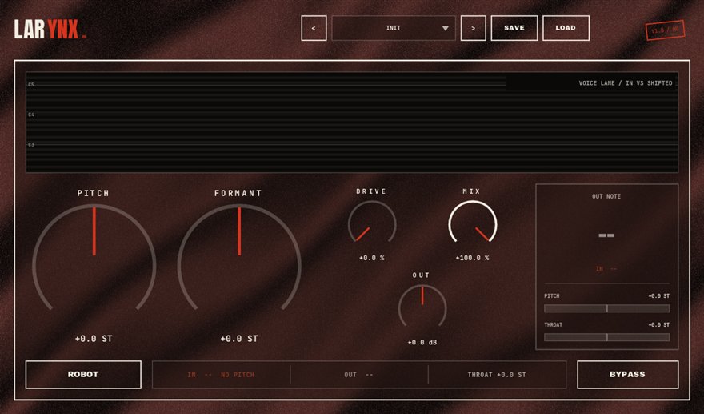Click the C4 lane marker
The width and height of the screenshot is (704, 414).
point(31,115)
